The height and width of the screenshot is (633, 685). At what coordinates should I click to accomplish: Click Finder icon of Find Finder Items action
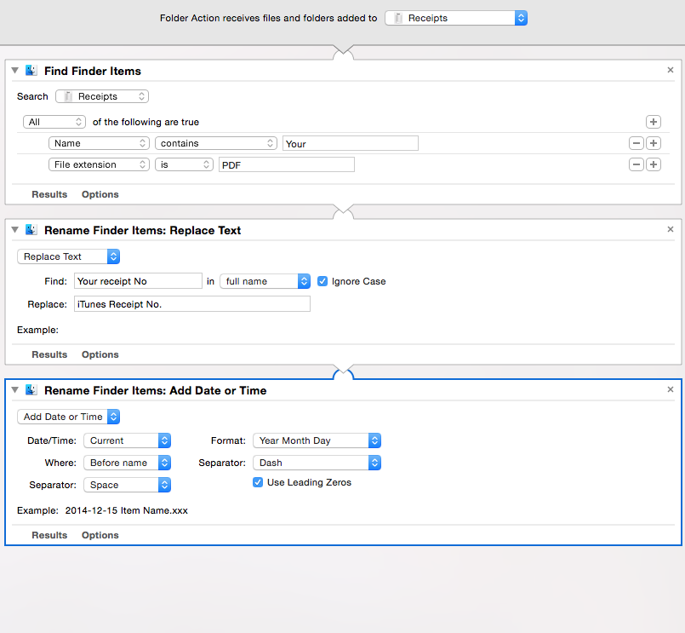[31, 71]
